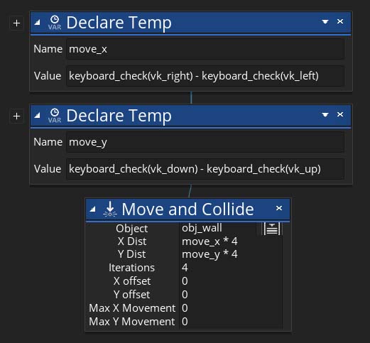Screen dimensions: 370x343
Task: Open the dropdown arrow on the move_y Declare Temp block
Action: 325,115
